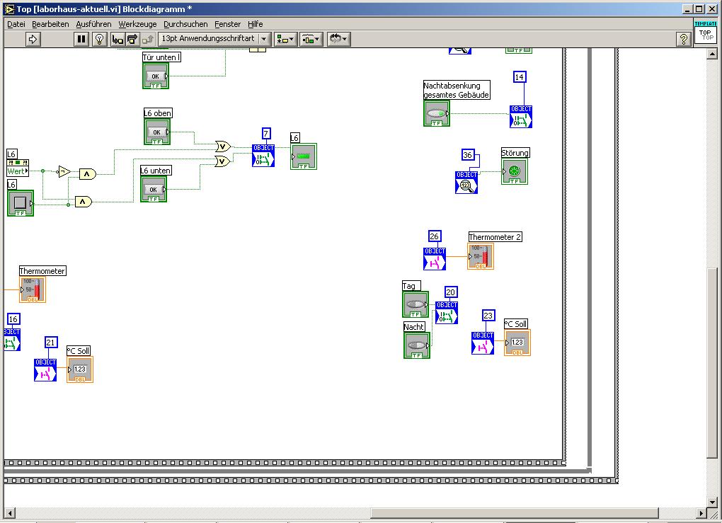Open the Datei menu
722x523 pixels.
pyautogui.click(x=16, y=24)
